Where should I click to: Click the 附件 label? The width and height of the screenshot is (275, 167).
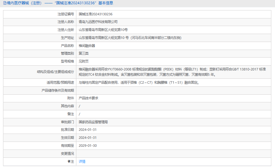pyautogui.click(x=71, y=98)
